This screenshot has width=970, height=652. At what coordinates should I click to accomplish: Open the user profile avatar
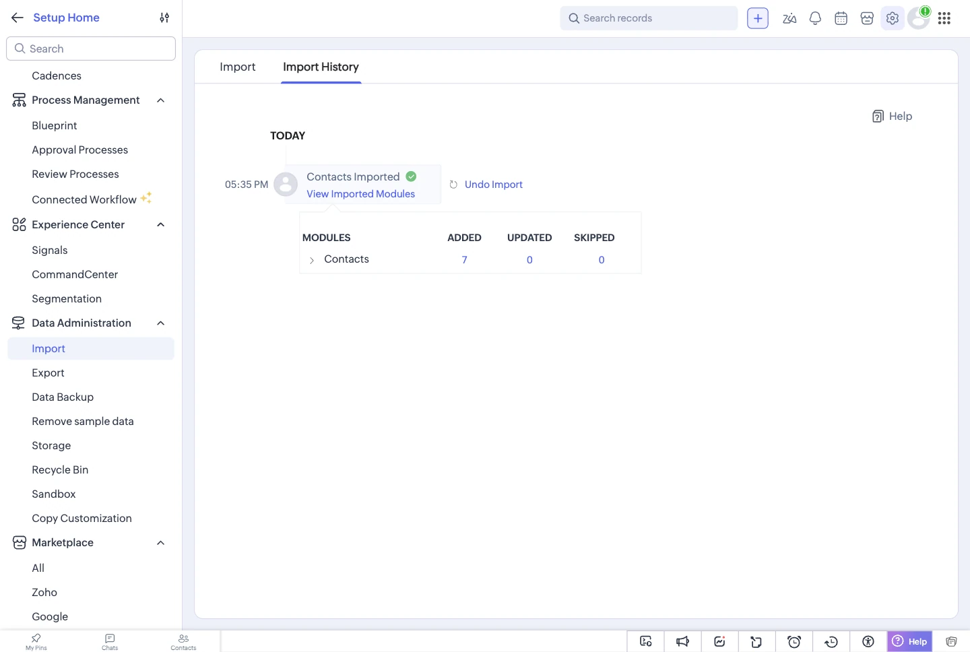918,18
